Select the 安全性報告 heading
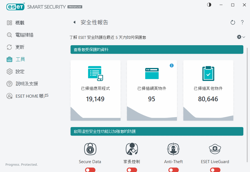The width and height of the screenshot is (250, 172). 94,22
